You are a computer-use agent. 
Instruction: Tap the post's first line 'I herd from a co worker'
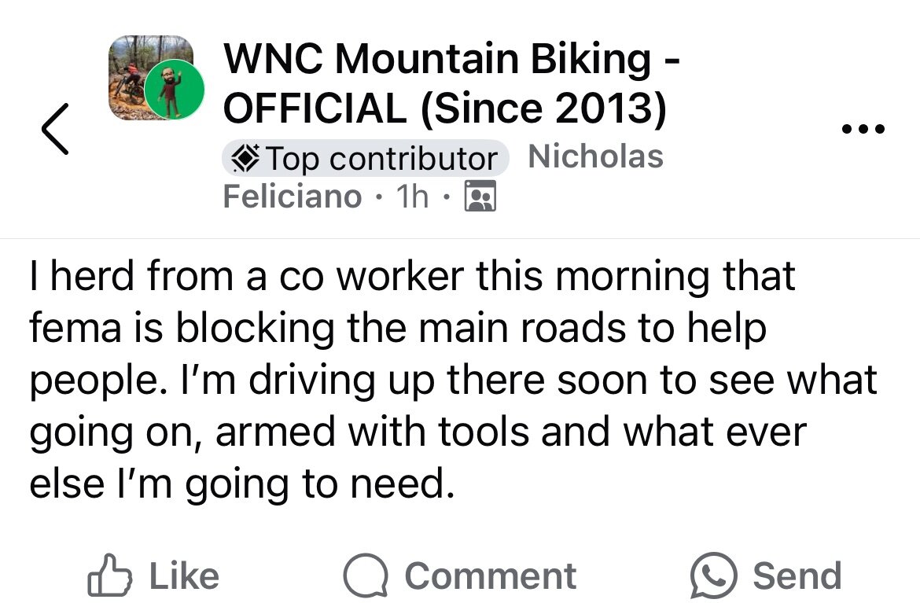(x=412, y=277)
